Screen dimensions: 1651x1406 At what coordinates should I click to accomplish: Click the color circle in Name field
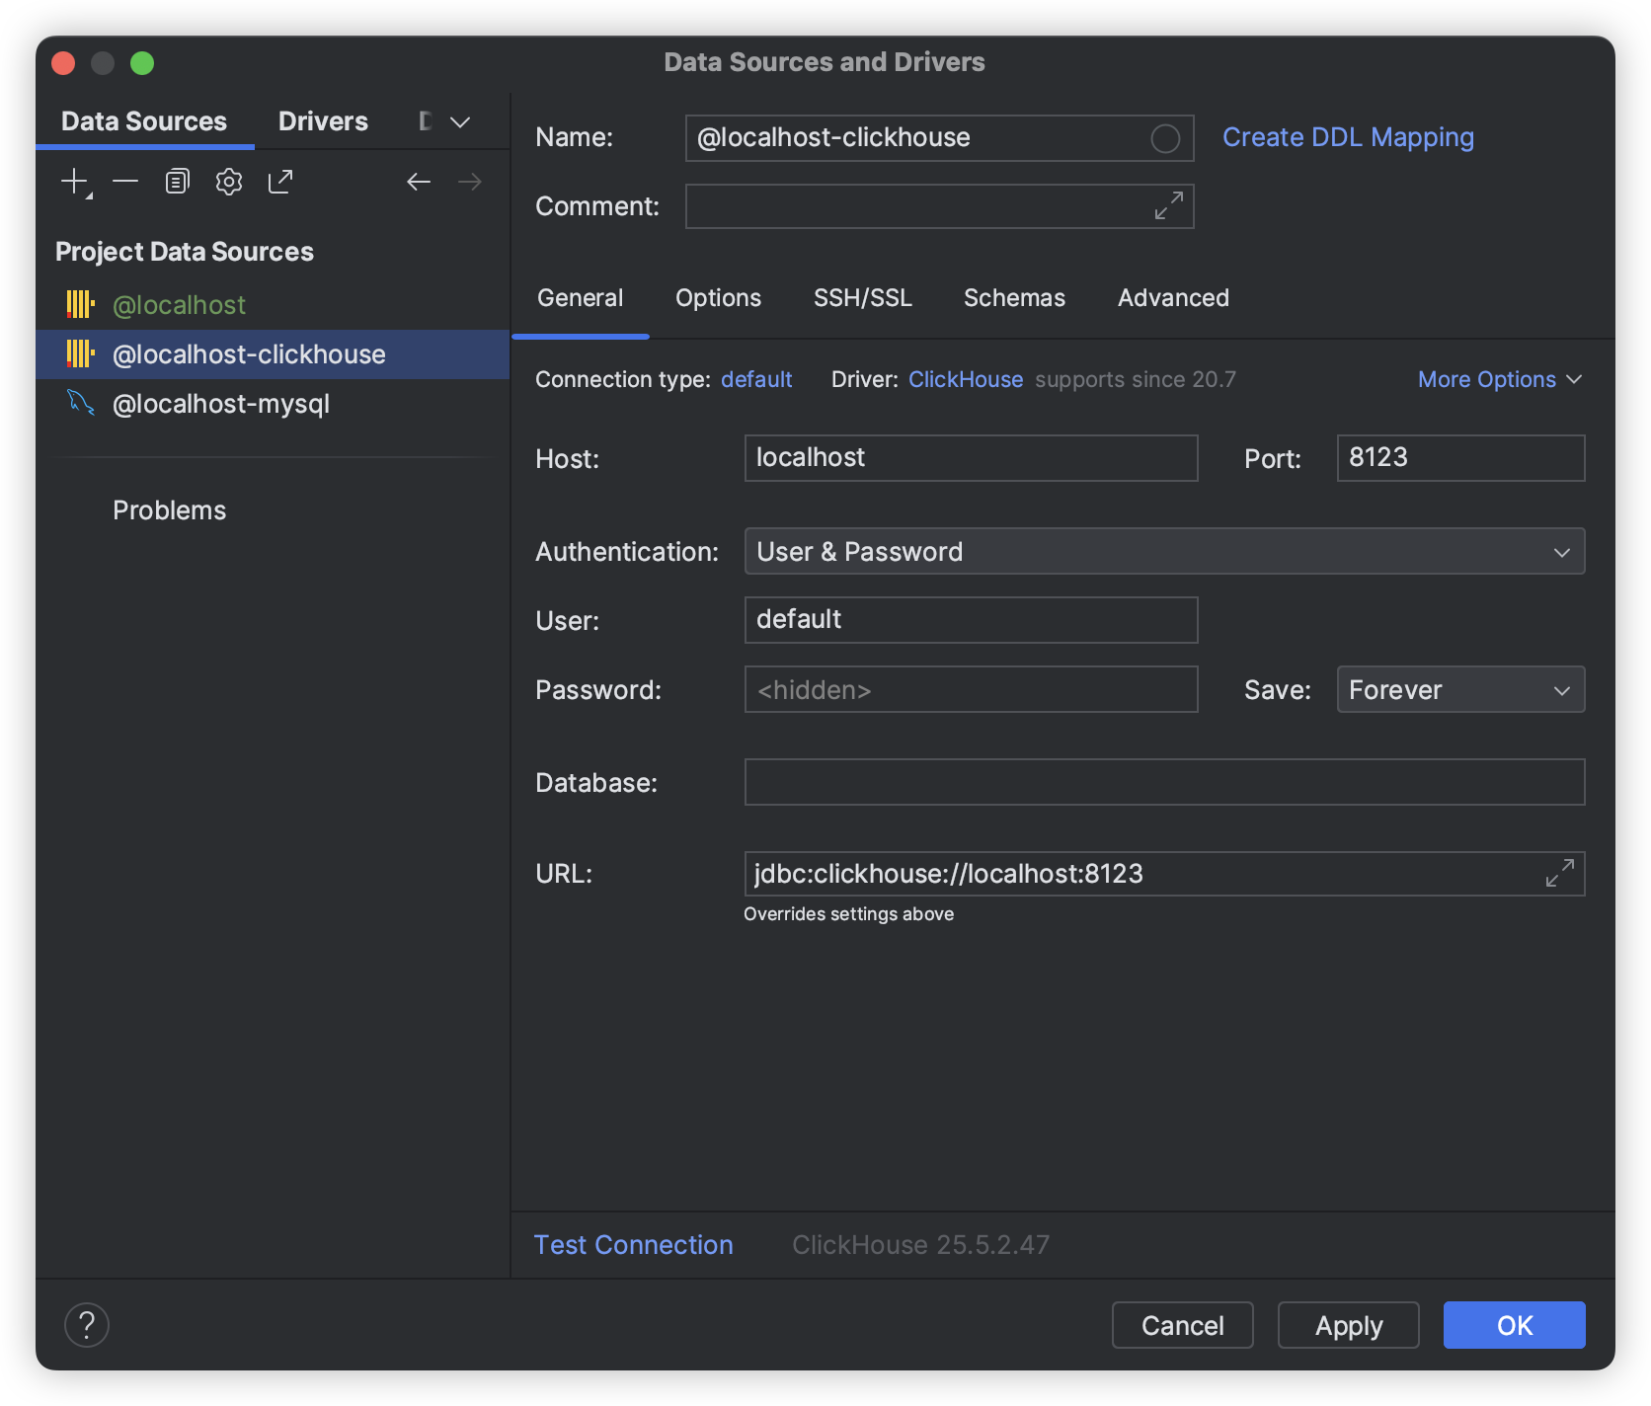pos(1165,138)
